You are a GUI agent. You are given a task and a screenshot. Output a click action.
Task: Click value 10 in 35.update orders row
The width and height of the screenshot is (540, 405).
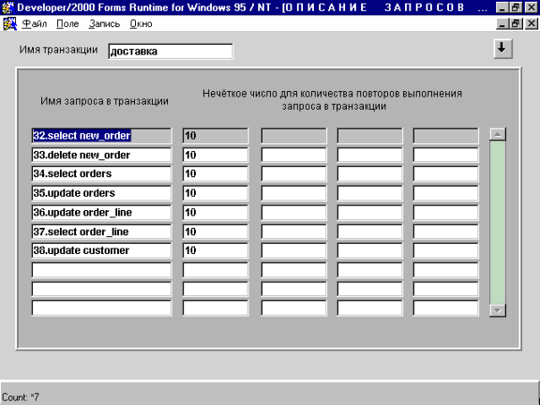coord(215,193)
